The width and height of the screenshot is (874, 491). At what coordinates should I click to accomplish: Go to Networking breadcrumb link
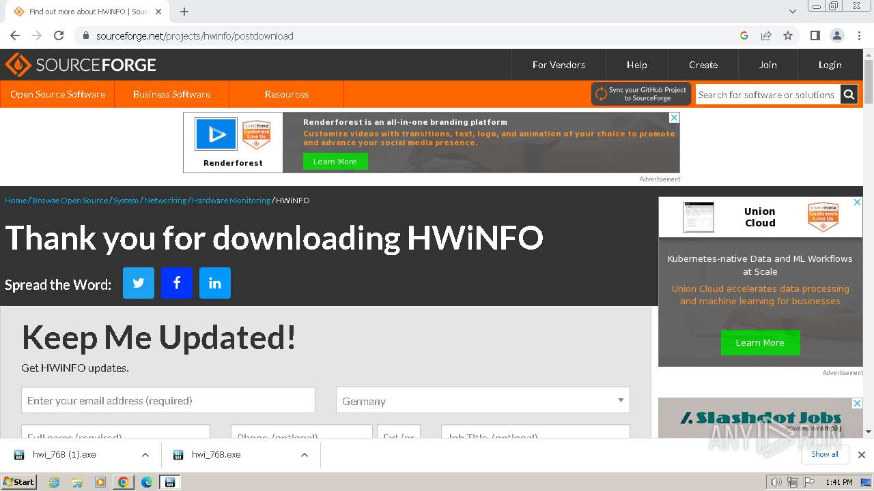coord(165,200)
